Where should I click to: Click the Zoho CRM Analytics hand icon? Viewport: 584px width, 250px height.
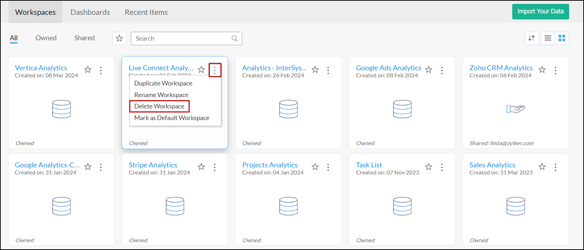click(x=515, y=109)
